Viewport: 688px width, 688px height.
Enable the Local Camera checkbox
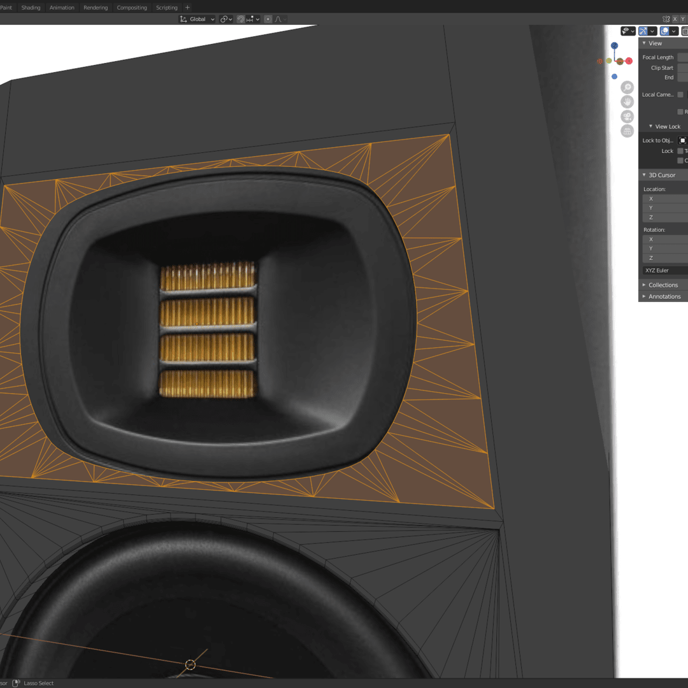(x=680, y=95)
